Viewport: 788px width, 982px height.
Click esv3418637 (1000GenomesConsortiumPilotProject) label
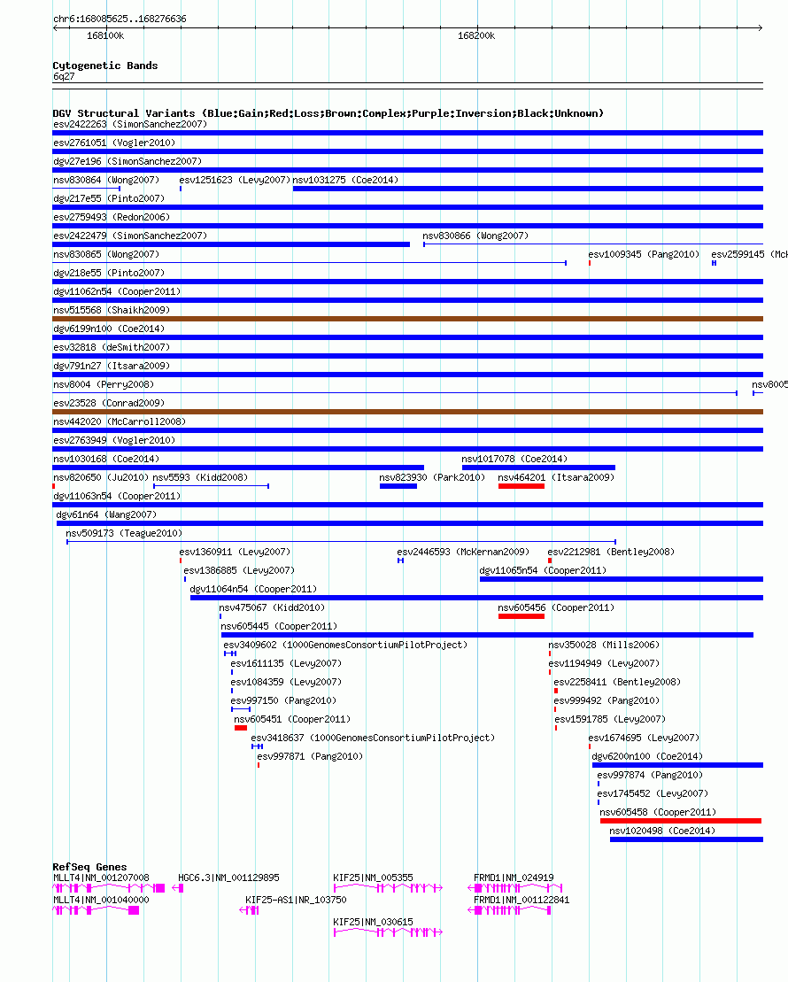(x=373, y=738)
